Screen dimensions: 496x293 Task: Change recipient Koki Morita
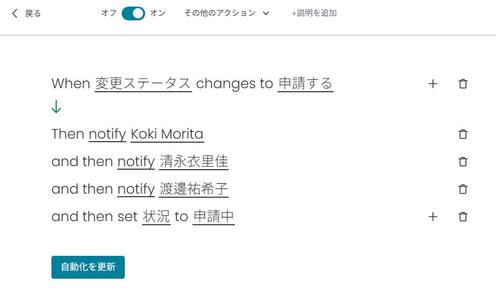click(x=167, y=134)
